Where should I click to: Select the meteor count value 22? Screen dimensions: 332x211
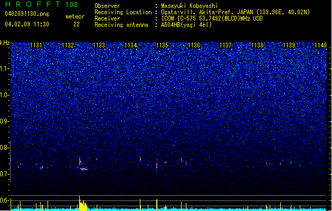pos(77,24)
